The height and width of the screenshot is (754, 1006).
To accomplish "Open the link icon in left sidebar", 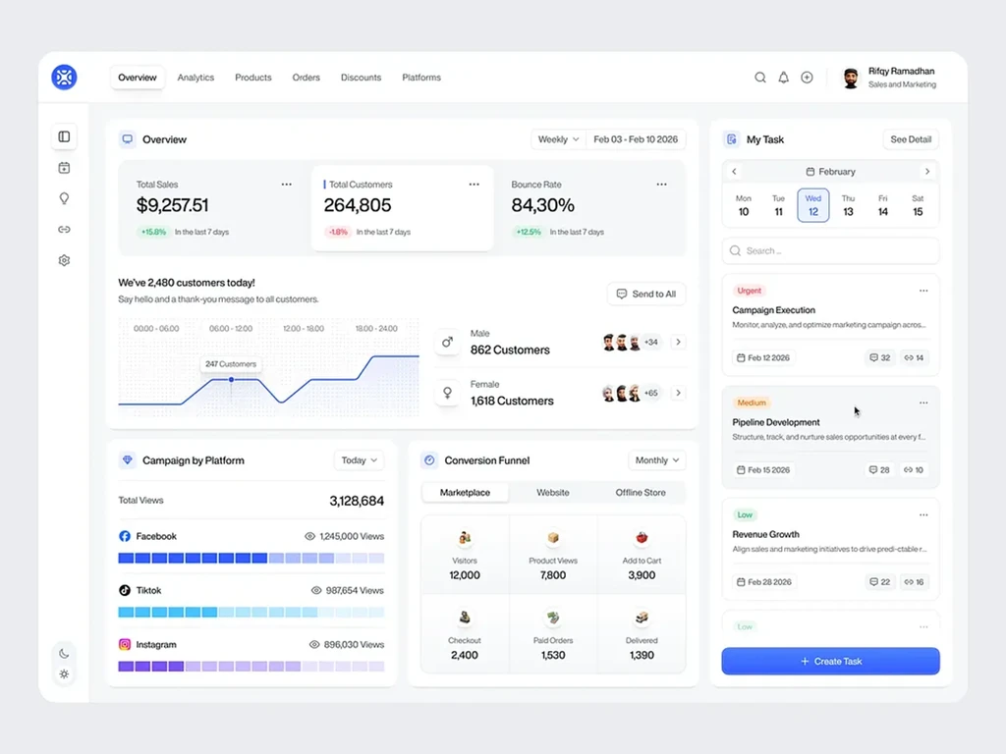I will [64, 230].
